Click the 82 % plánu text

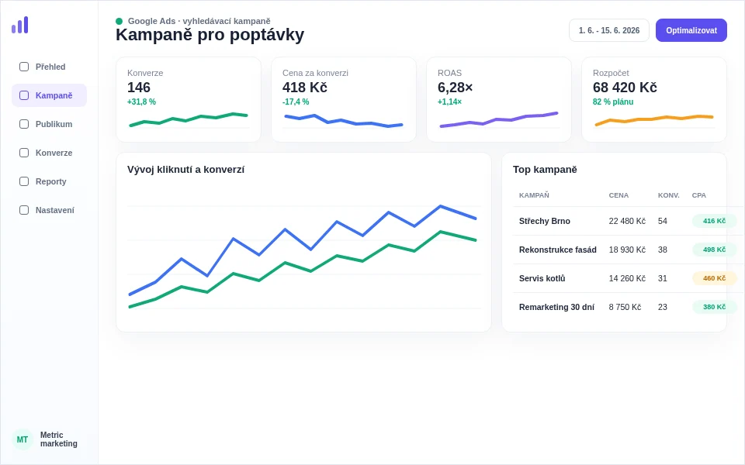pyautogui.click(x=613, y=102)
